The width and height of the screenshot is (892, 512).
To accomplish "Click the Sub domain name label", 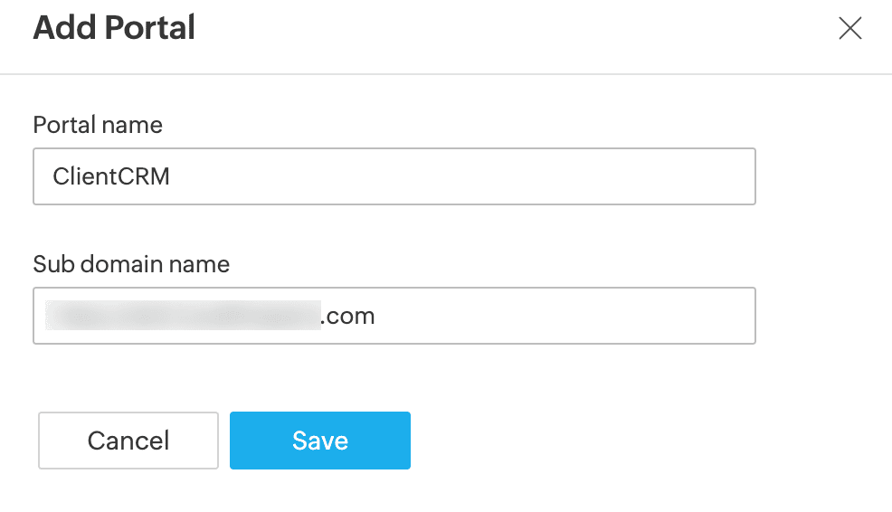I will pyautogui.click(x=131, y=264).
